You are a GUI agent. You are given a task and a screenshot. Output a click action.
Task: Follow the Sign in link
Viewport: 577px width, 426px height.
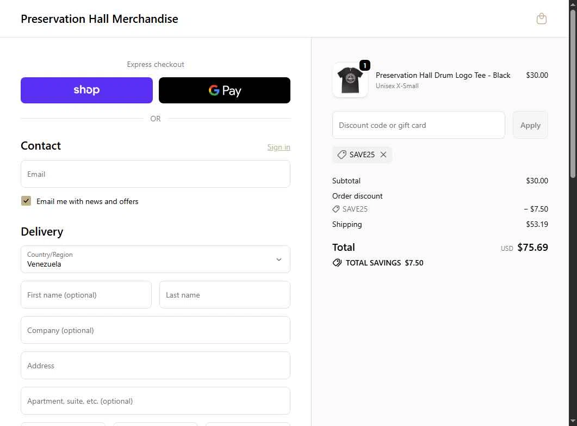click(278, 147)
